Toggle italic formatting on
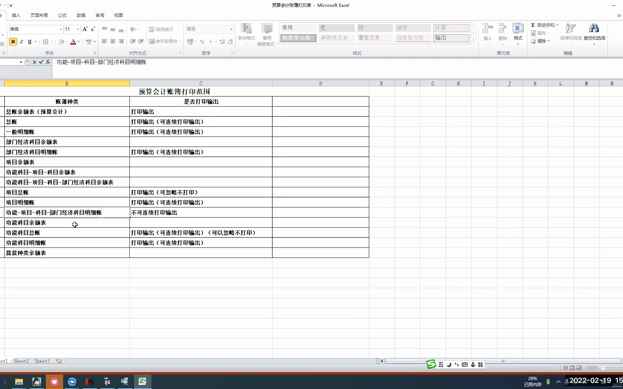Screen dimensions: 623x389 click(21, 41)
